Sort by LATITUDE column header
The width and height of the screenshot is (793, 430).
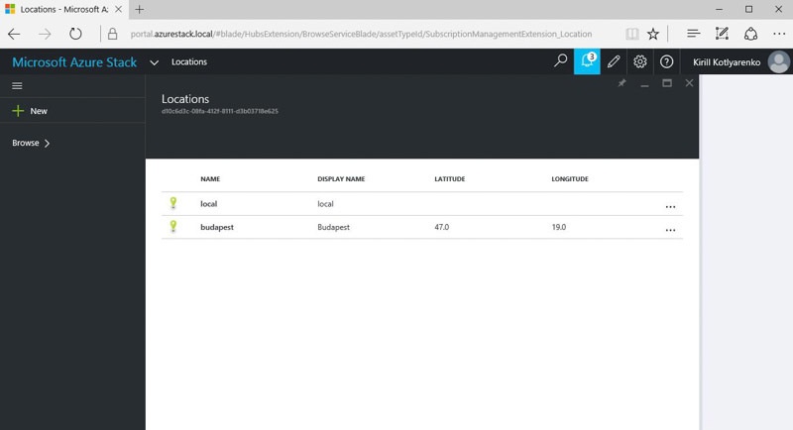pos(450,179)
